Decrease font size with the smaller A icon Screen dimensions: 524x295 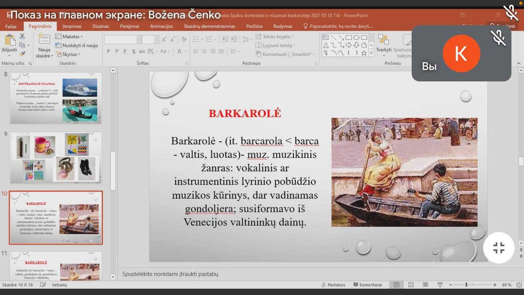173,40
